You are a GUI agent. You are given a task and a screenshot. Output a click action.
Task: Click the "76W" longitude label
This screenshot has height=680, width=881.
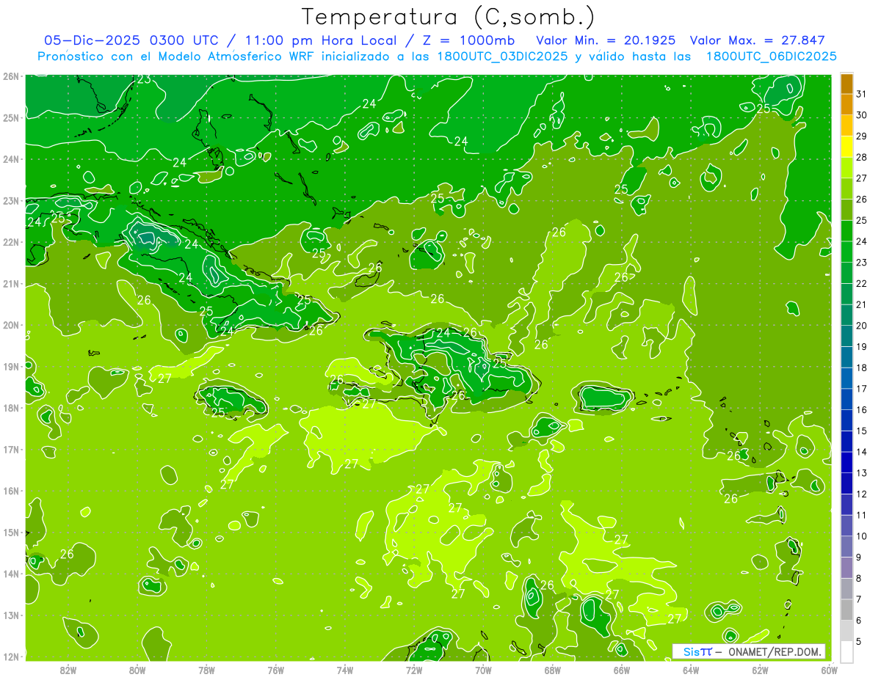(x=276, y=670)
